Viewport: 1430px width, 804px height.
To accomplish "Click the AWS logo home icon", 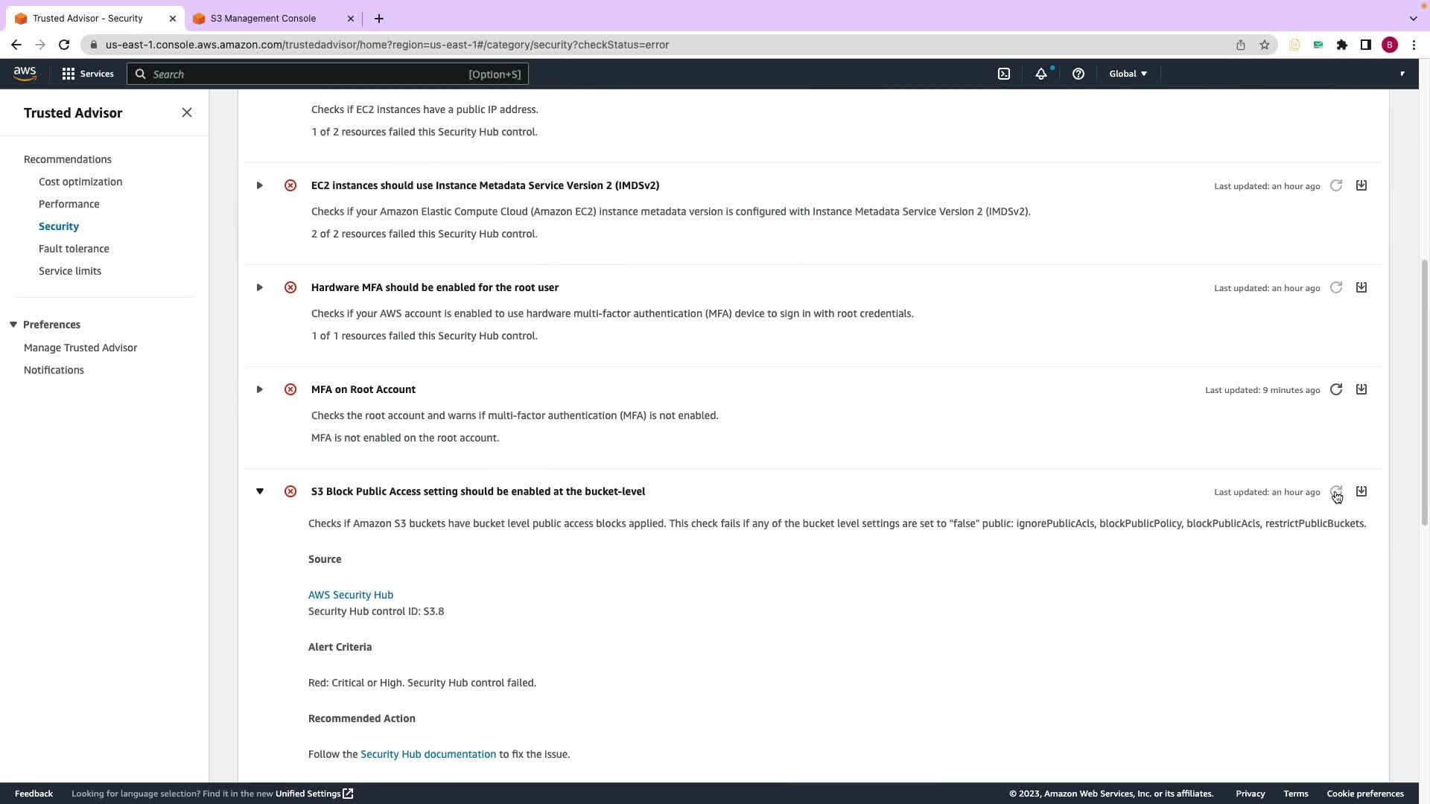I will pyautogui.click(x=25, y=73).
